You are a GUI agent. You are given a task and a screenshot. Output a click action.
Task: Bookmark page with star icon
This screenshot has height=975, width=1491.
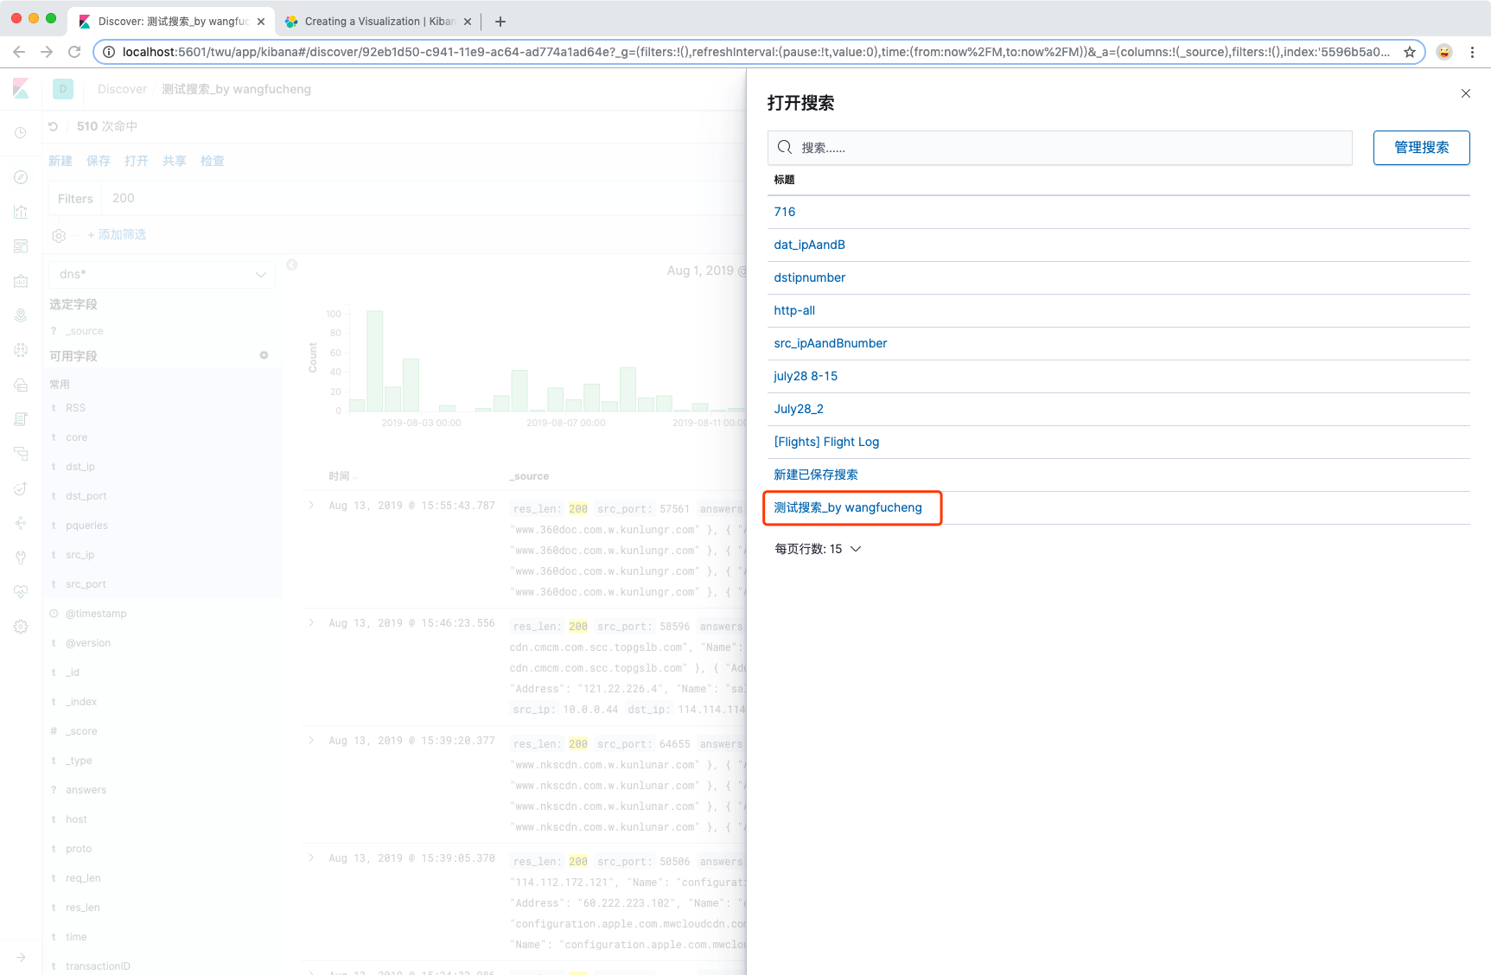[1410, 52]
